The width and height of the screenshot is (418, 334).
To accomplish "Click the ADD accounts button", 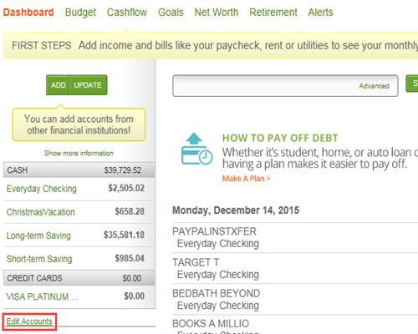I will (58, 85).
